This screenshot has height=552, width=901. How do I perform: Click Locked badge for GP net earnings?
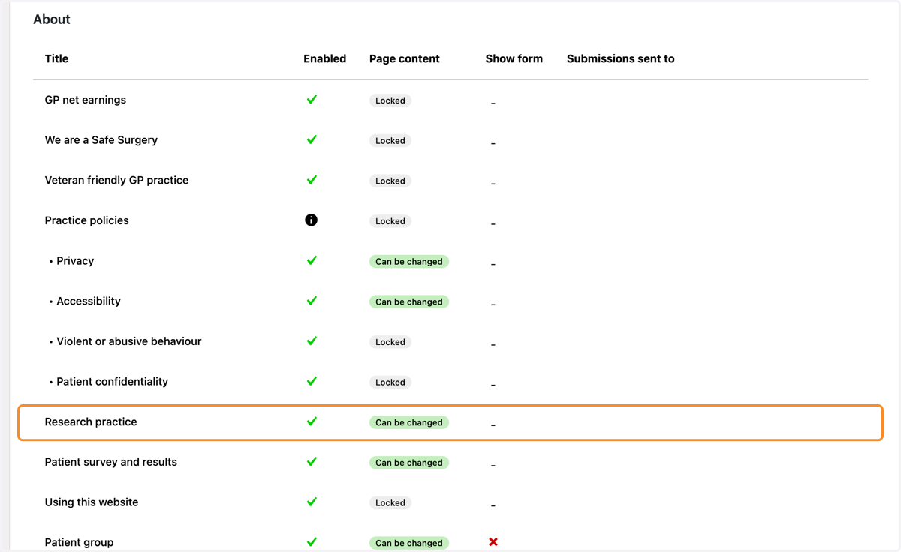click(x=390, y=100)
